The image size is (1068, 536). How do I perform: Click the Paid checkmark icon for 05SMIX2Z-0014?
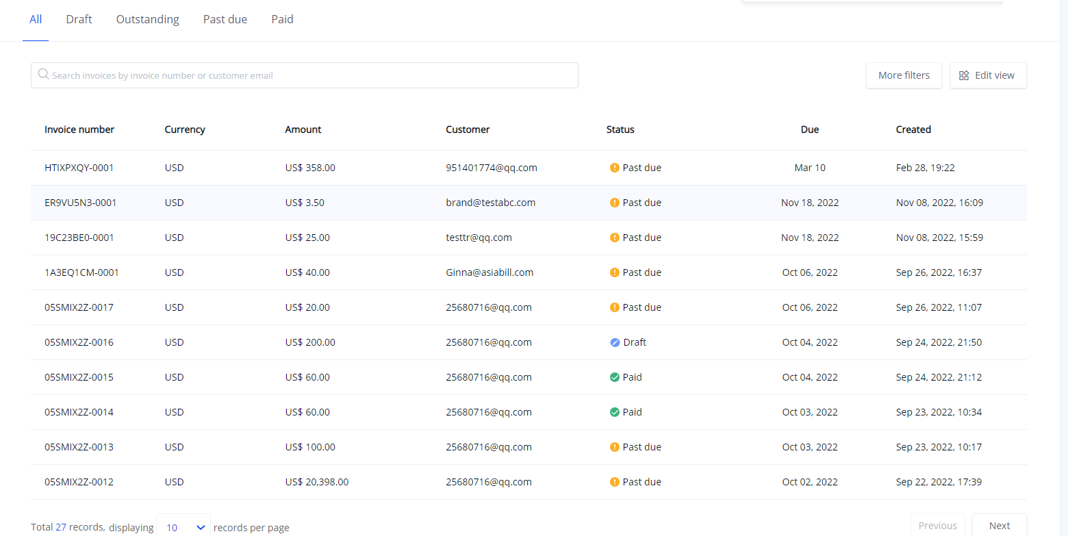[614, 412]
